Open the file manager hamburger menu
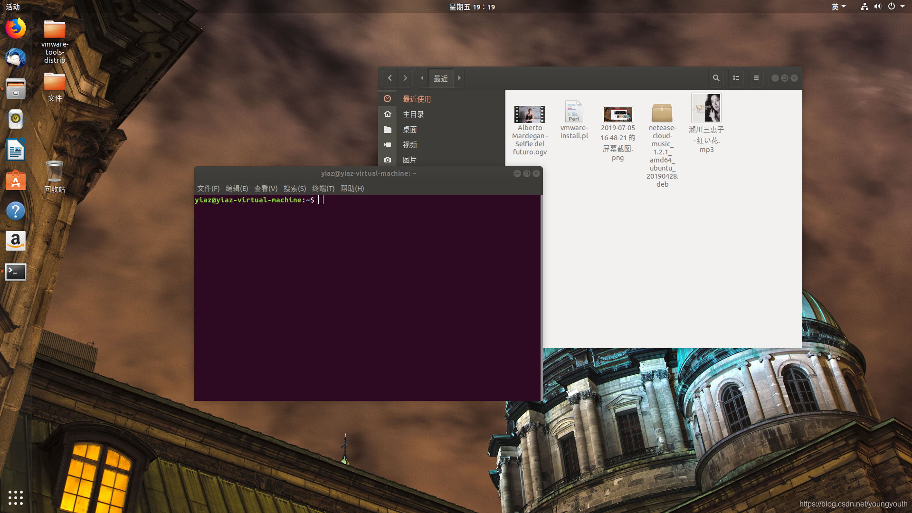Viewport: 912px width, 513px height. [x=756, y=78]
